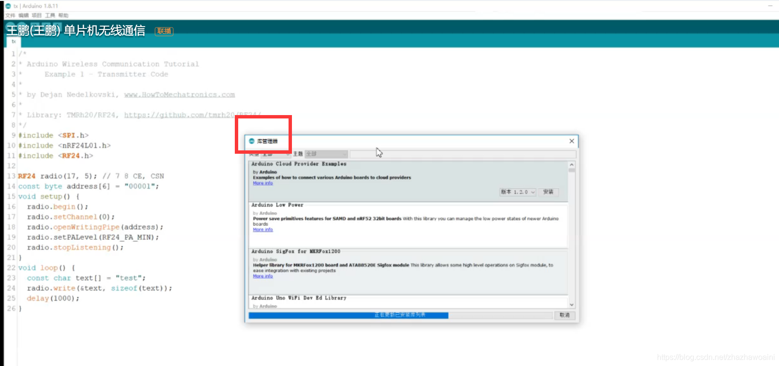Open the 工具 menu
The height and width of the screenshot is (366, 779).
pos(50,15)
